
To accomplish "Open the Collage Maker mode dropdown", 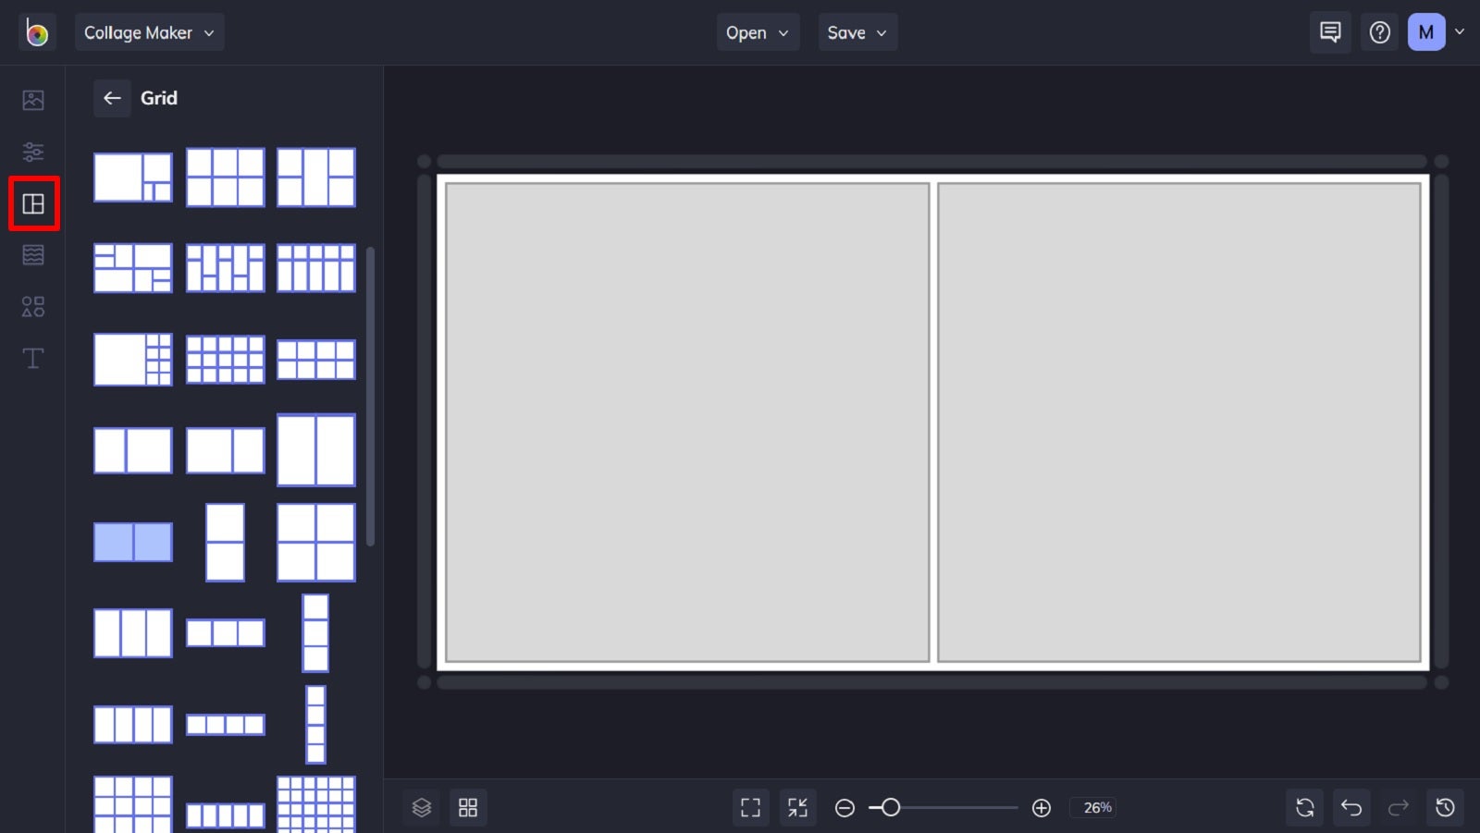I will point(149,31).
